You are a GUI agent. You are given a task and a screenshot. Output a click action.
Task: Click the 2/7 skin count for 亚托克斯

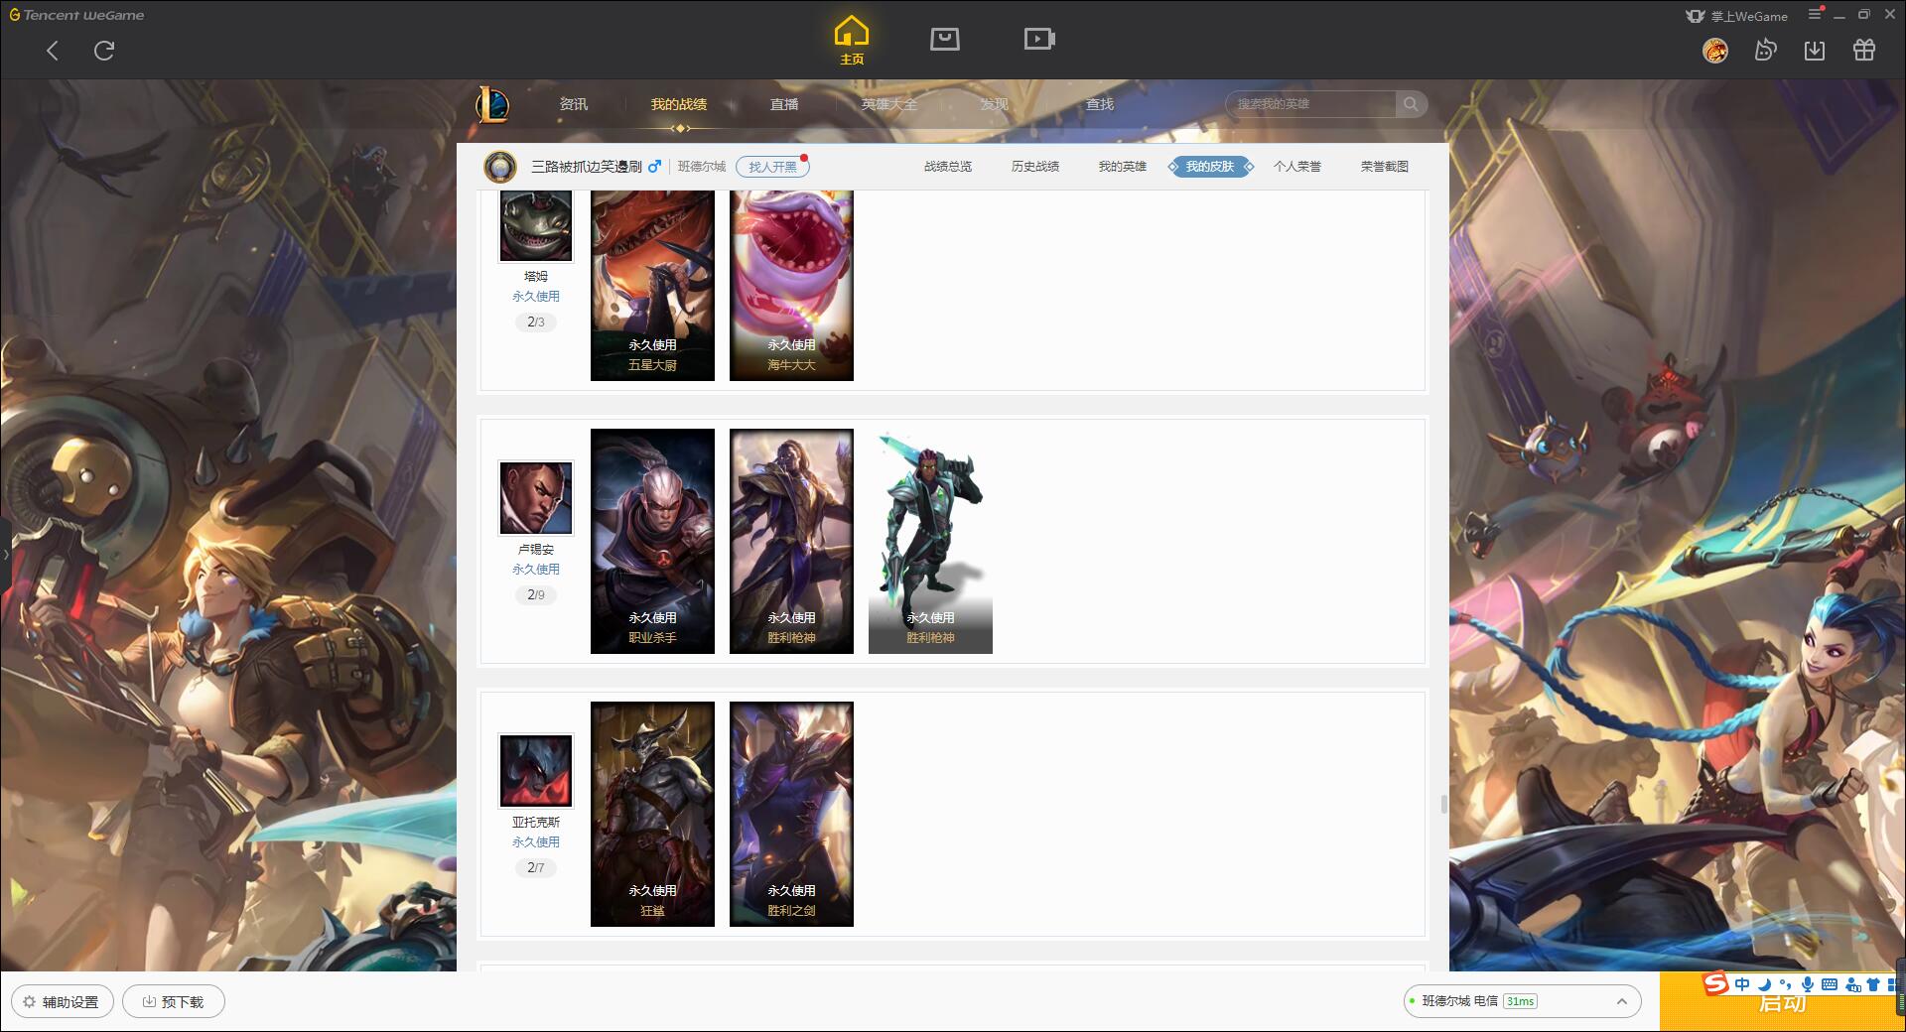click(536, 868)
